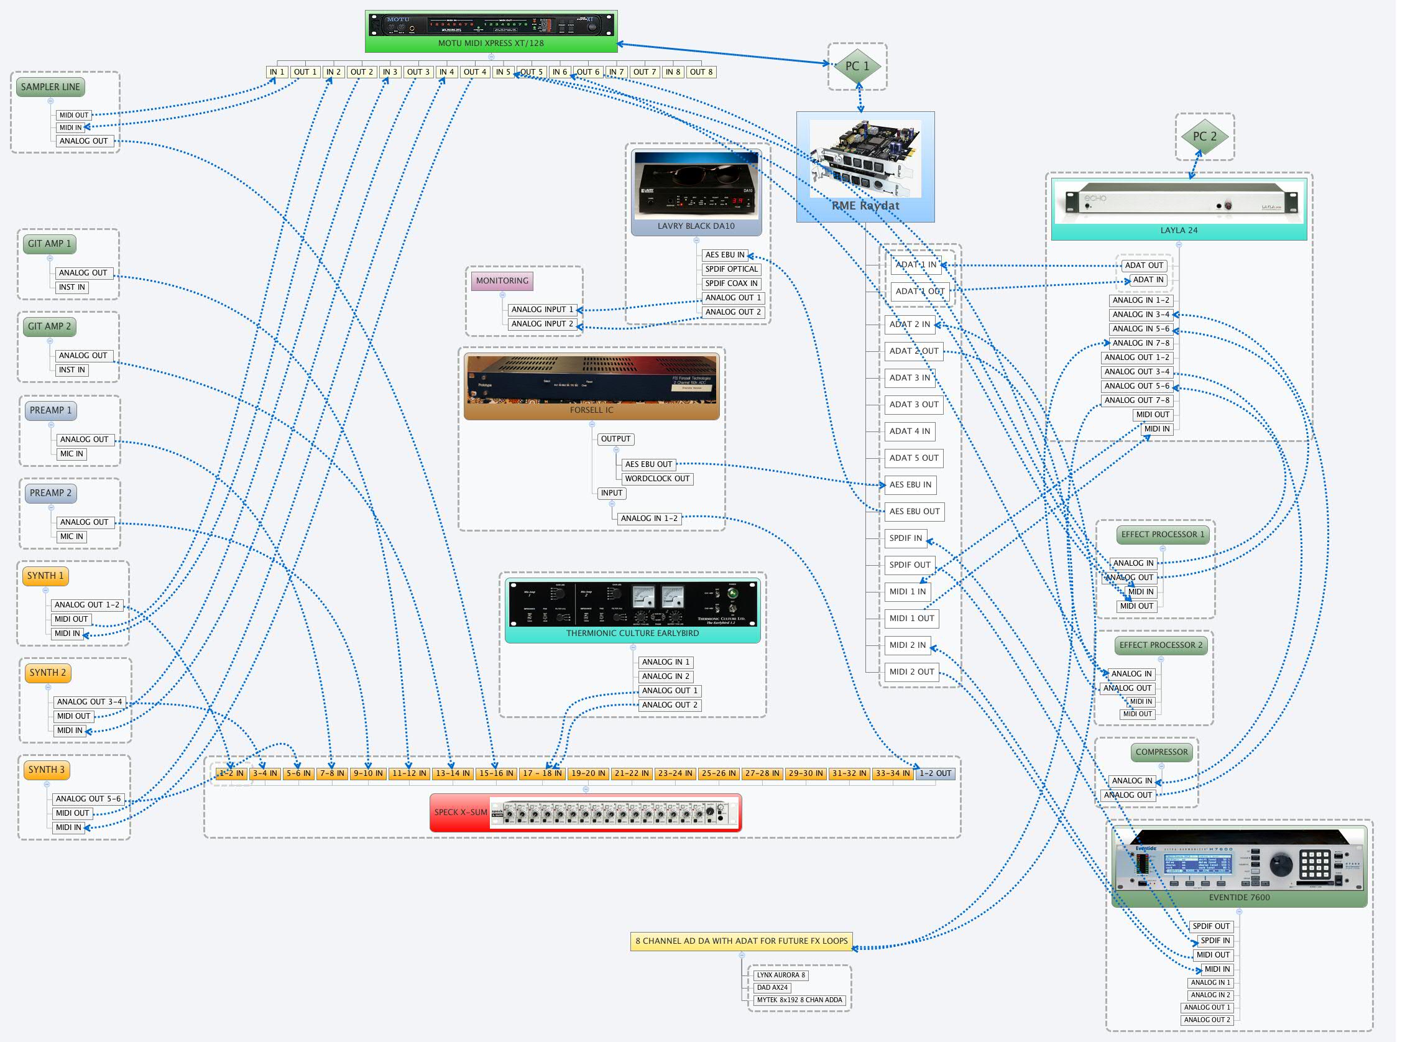Select the MONITORING node
The width and height of the screenshot is (1405, 1042).
tap(502, 280)
